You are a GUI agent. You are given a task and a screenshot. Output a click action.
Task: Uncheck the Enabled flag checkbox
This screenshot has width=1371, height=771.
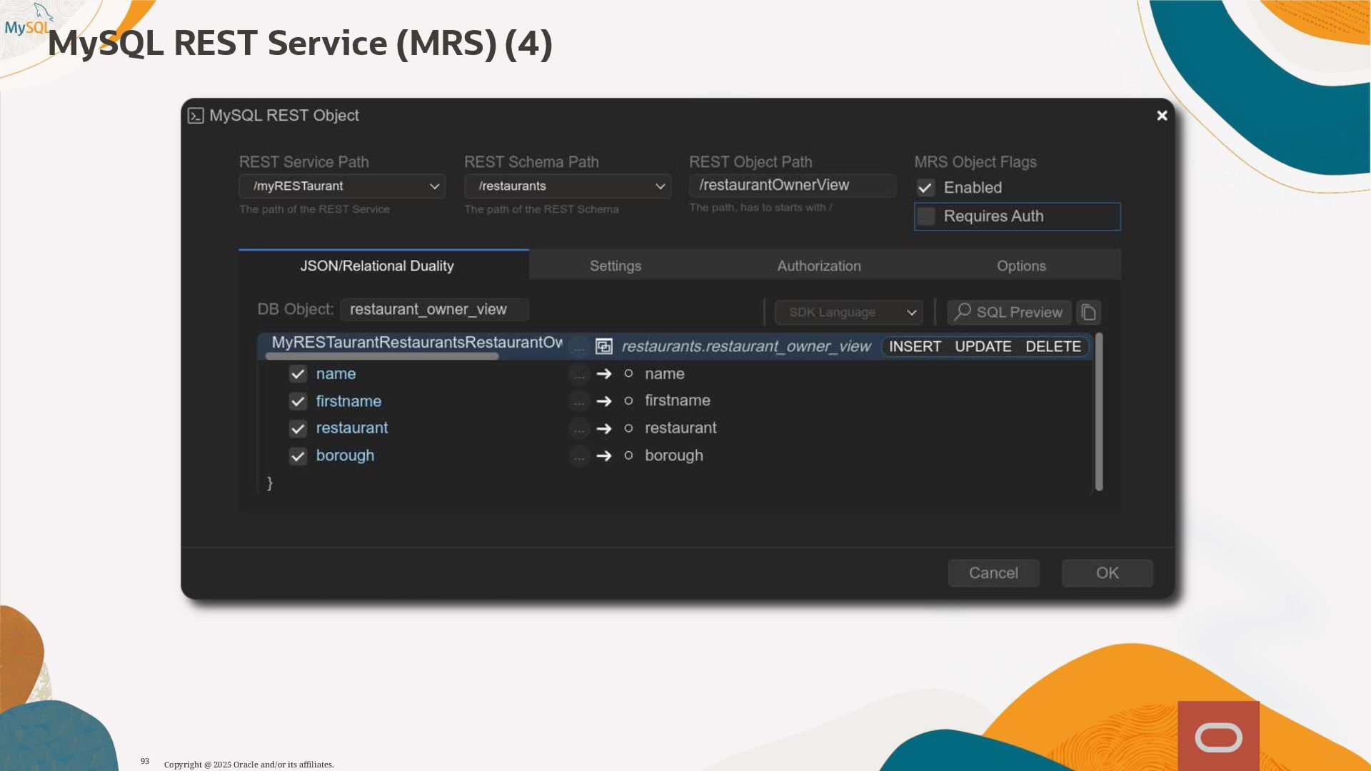(x=925, y=188)
